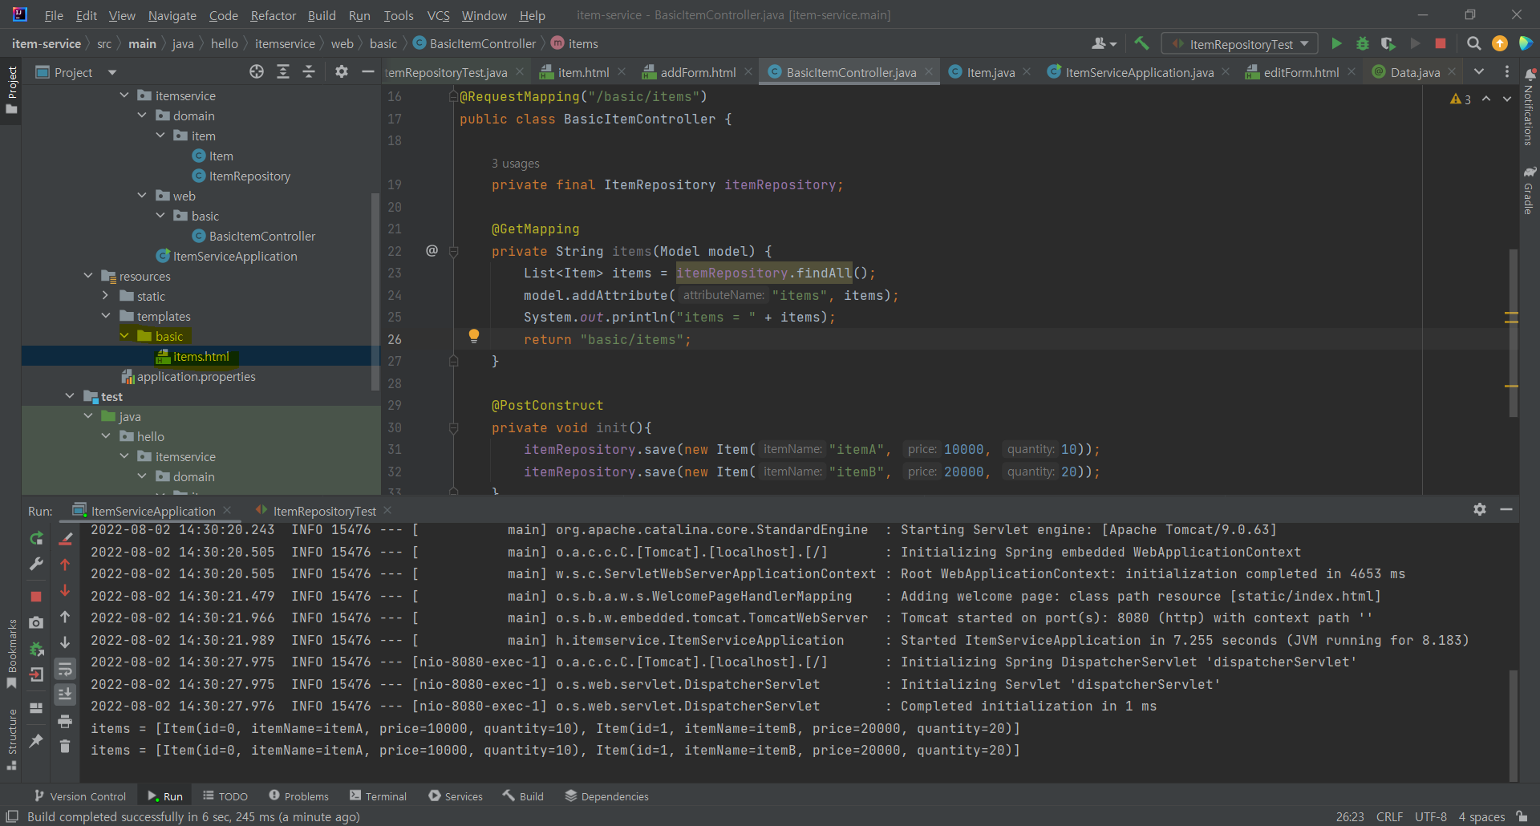Open Search Everywhere magnifier icon
The width and height of the screenshot is (1540, 826).
1473,44
